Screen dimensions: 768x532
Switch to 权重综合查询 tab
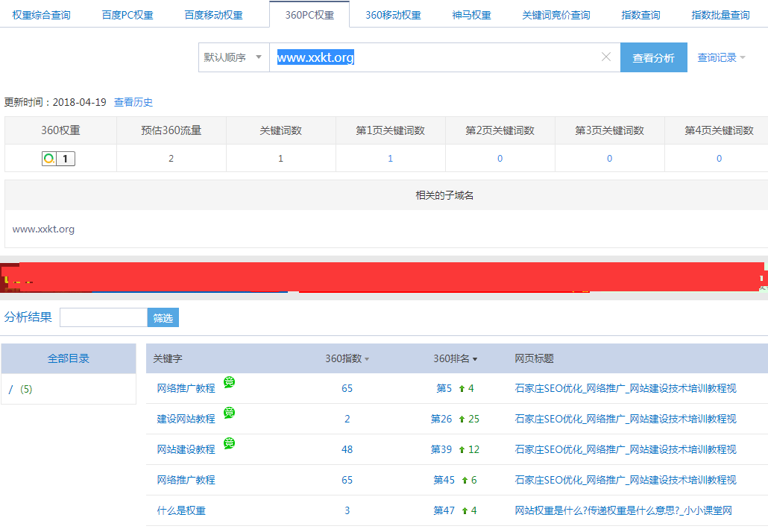[x=41, y=15]
